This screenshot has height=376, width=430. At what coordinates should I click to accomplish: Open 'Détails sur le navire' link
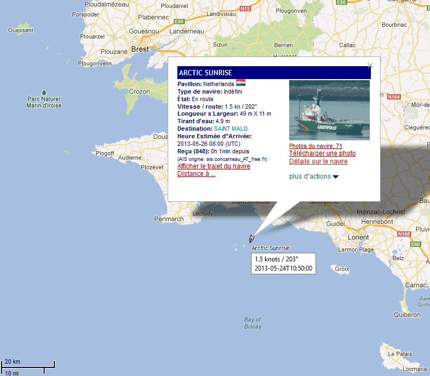pyautogui.click(x=318, y=161)
